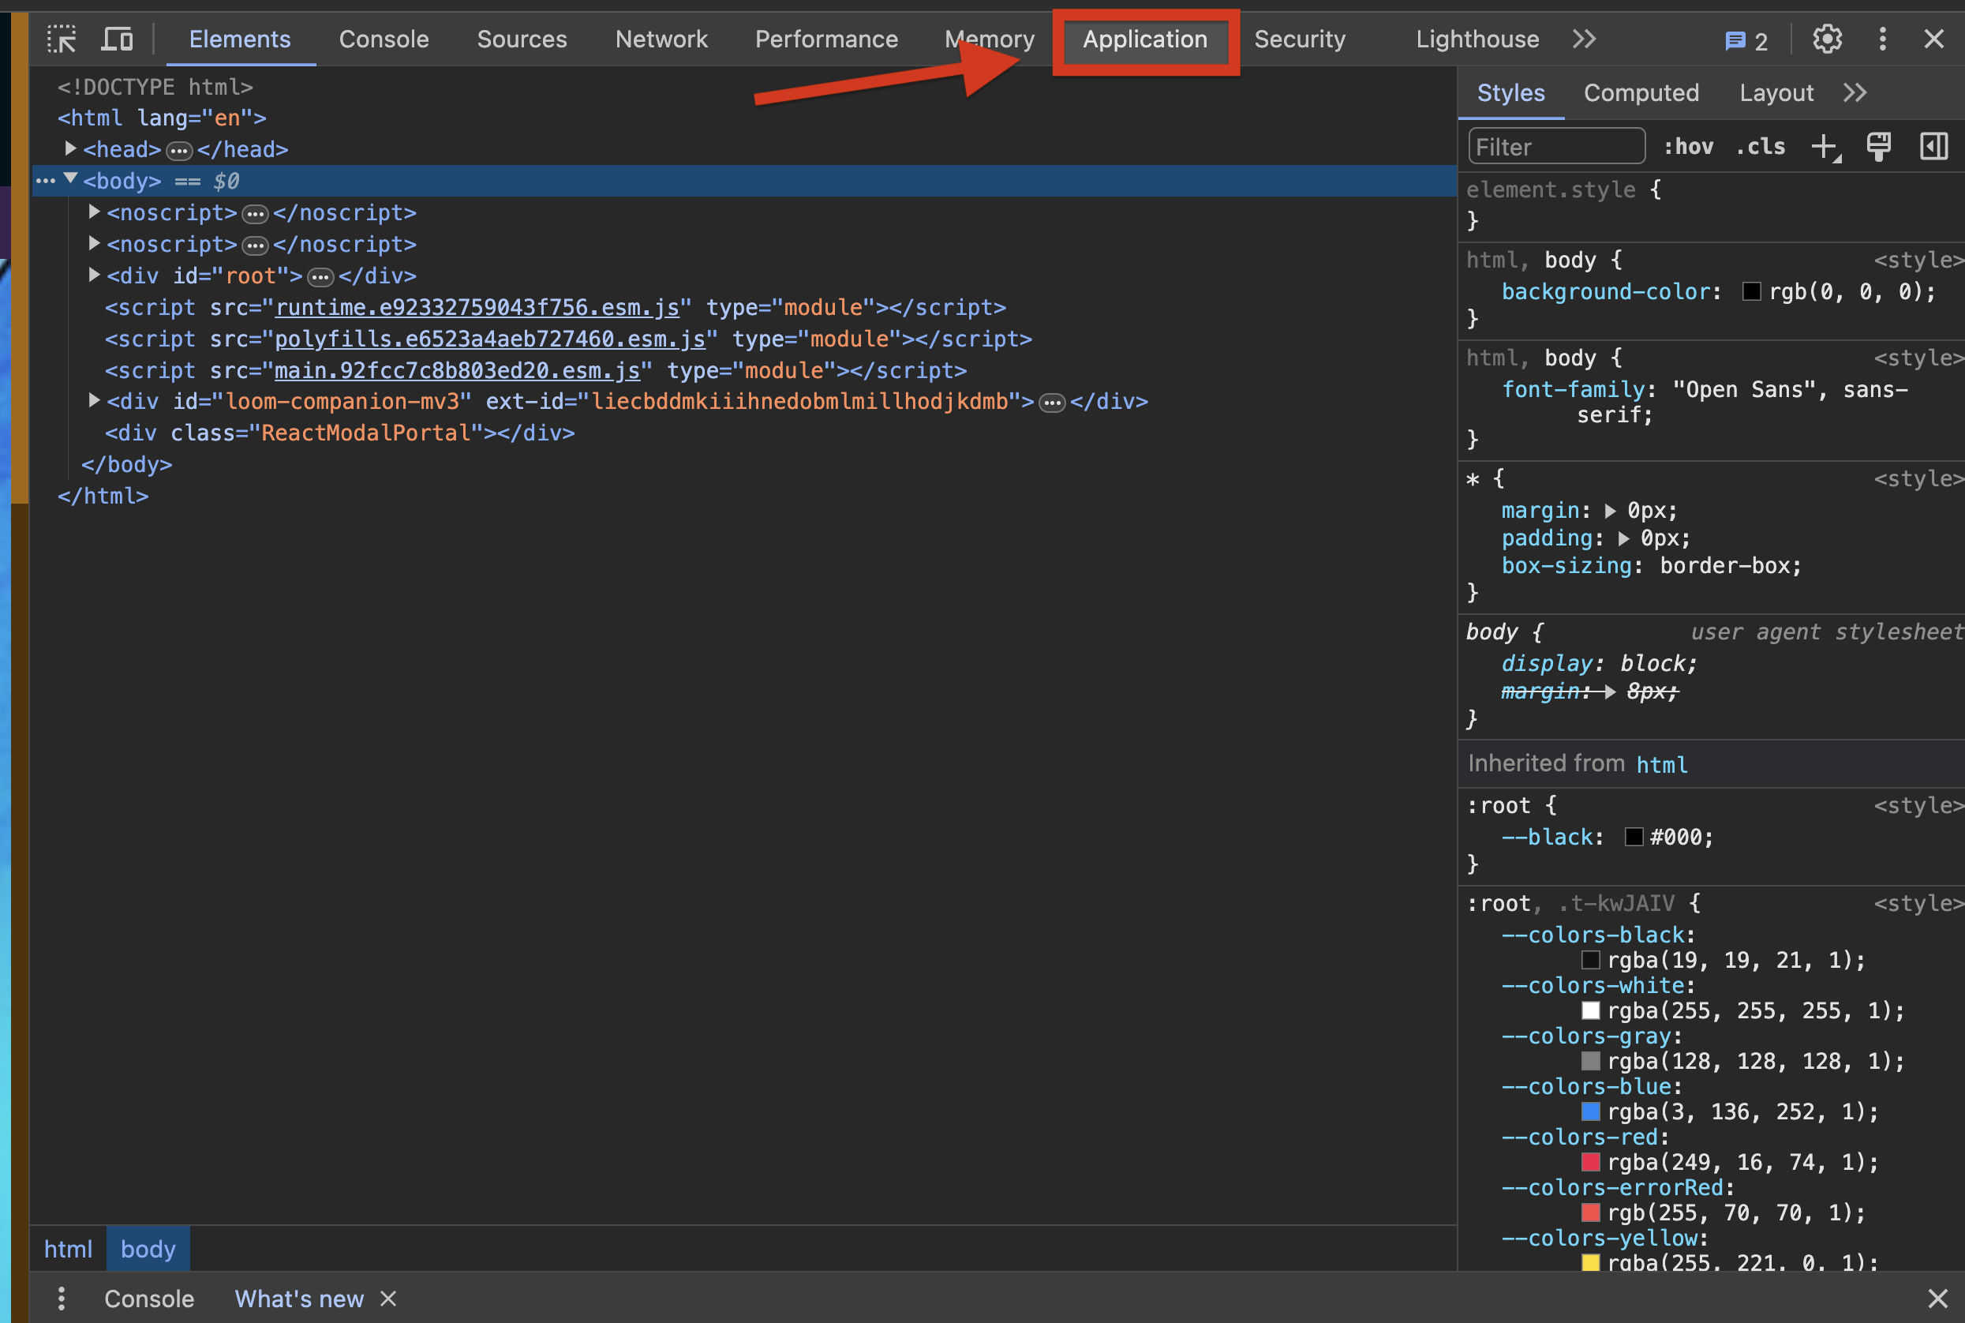
Task: Open the --colors-red color swatch
Action: [1591, 1162]
